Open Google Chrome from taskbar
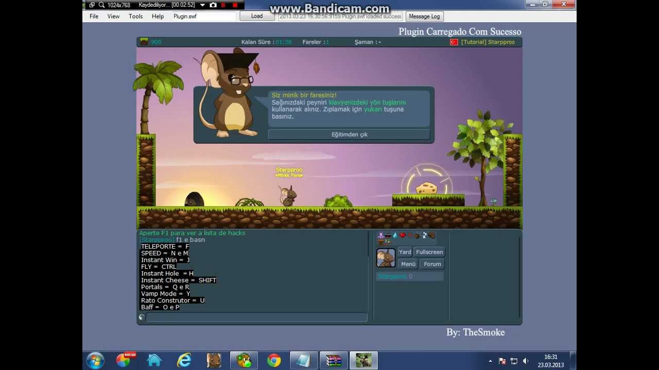This screenshot has height=370, width=659. click(274, 360)
